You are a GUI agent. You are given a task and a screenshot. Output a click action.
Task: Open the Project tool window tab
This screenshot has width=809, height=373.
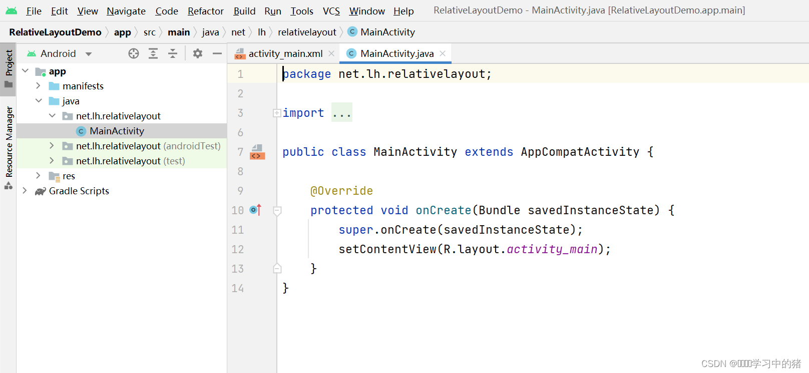pos(9,69)
